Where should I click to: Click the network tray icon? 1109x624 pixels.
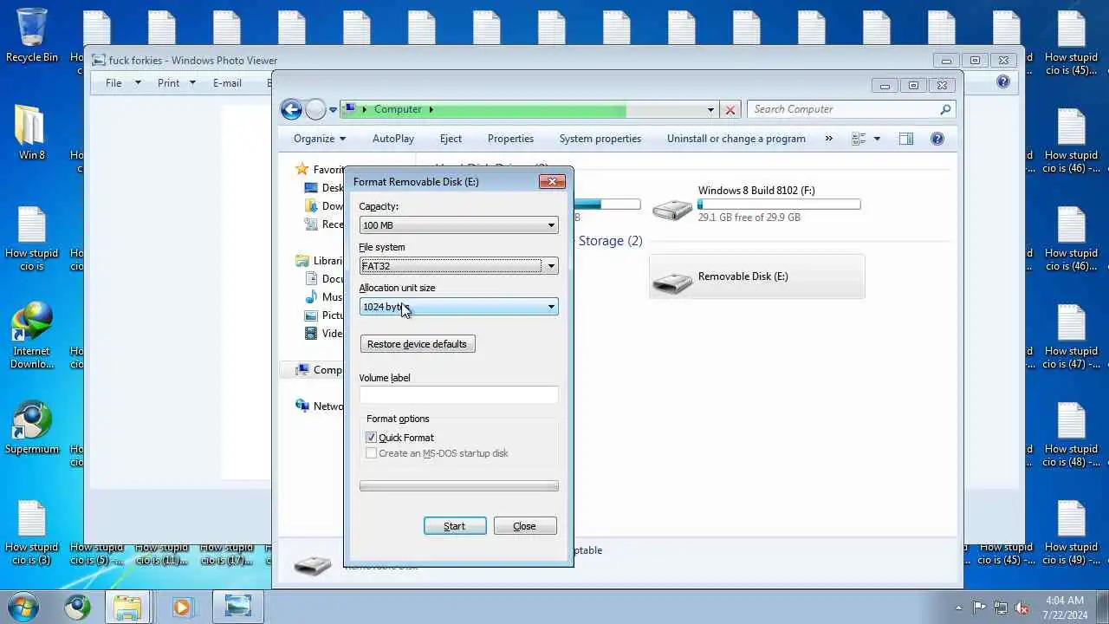[x=1001, y=608]
